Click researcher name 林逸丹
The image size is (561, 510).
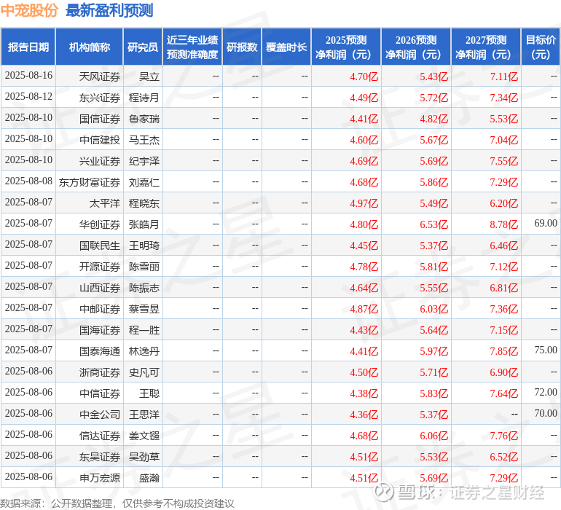tap(144, 350)
